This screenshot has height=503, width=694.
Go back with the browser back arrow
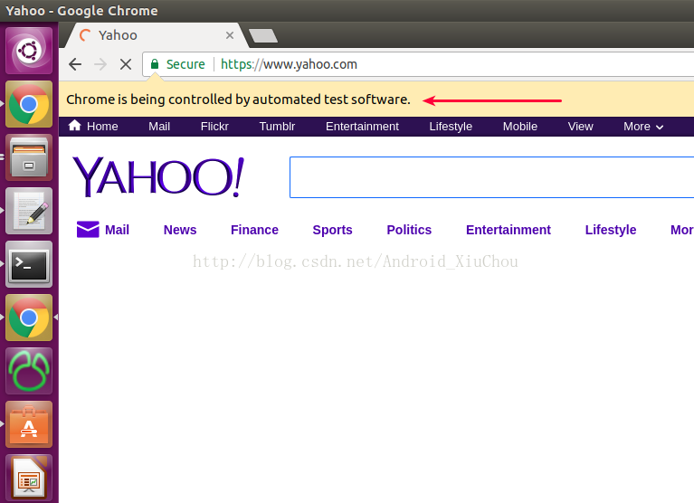75,64
